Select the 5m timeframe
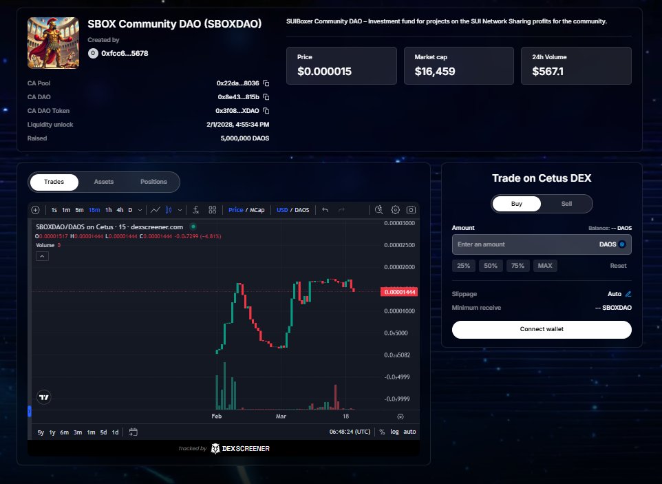 pos(79,210)
